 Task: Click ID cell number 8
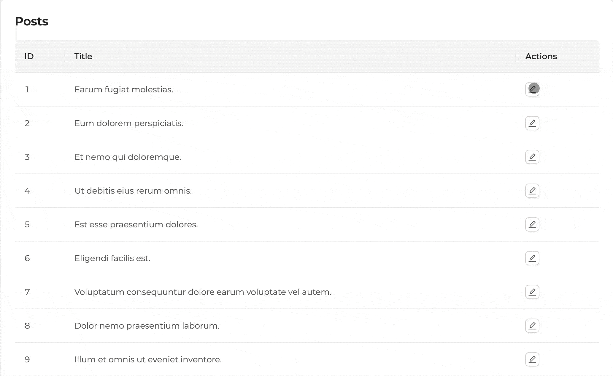coord(27,326)
